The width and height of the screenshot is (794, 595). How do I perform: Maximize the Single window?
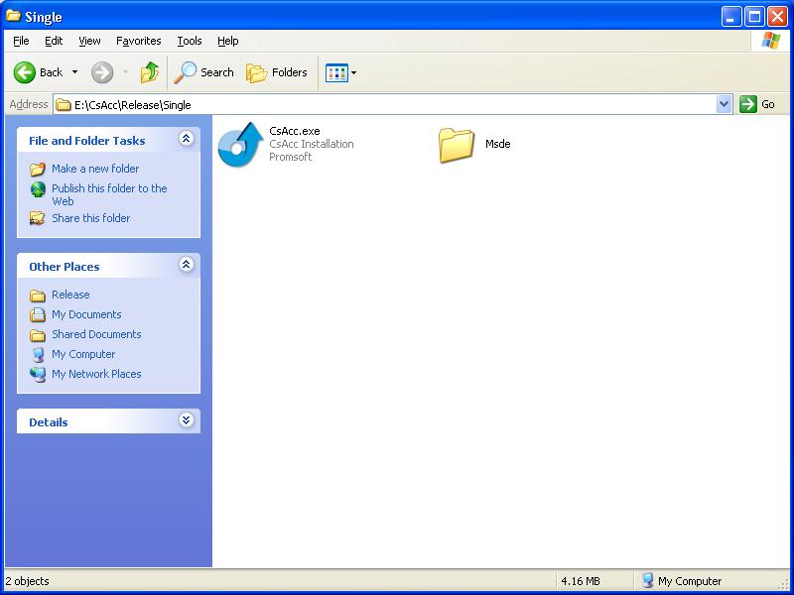point(754,17)
